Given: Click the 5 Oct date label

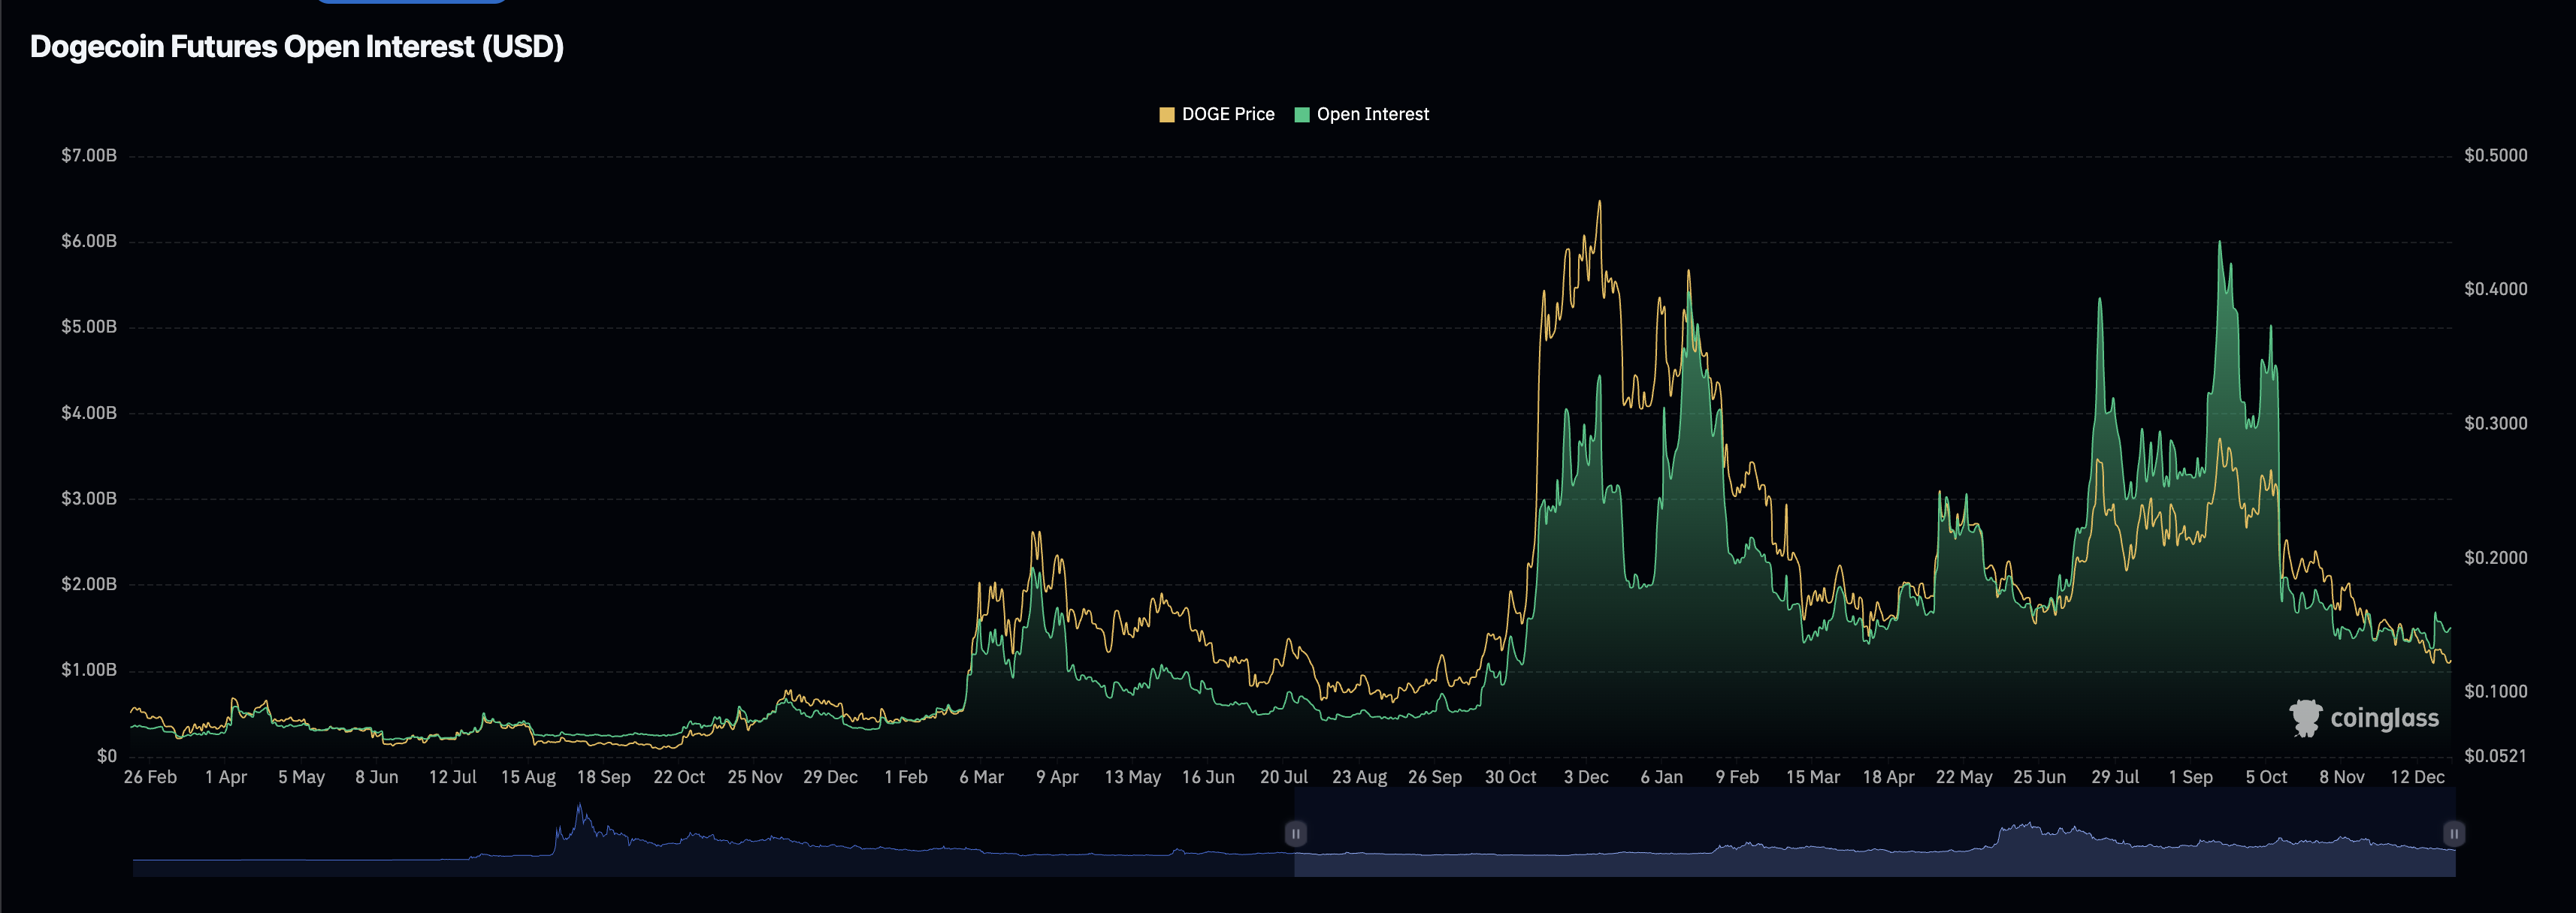Looking at the screenshot, I should [x=2266, y=777].
